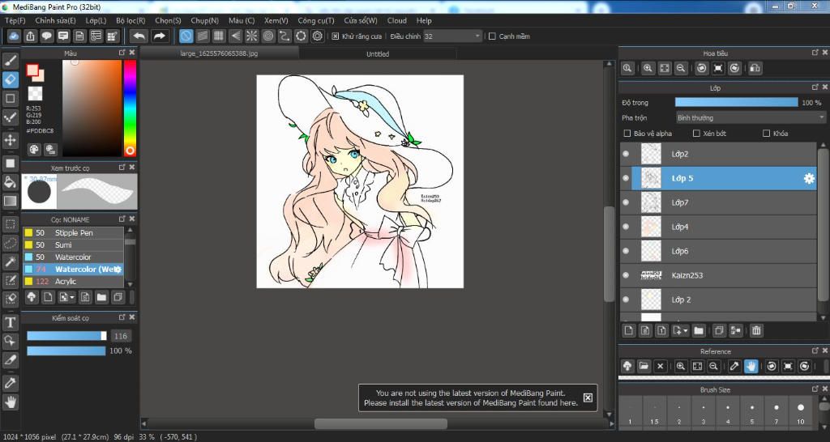Screen dimensions: 830x442
Task: Hide the Lớp7 layer
Action: click(x=626, y=202)
